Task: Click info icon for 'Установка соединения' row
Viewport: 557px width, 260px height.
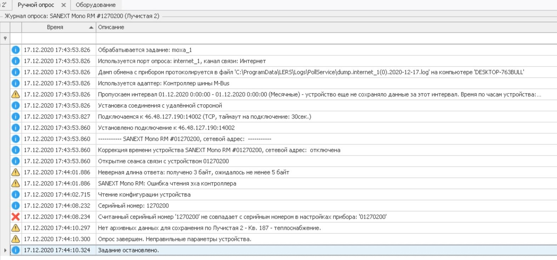Action: [16, 105]
